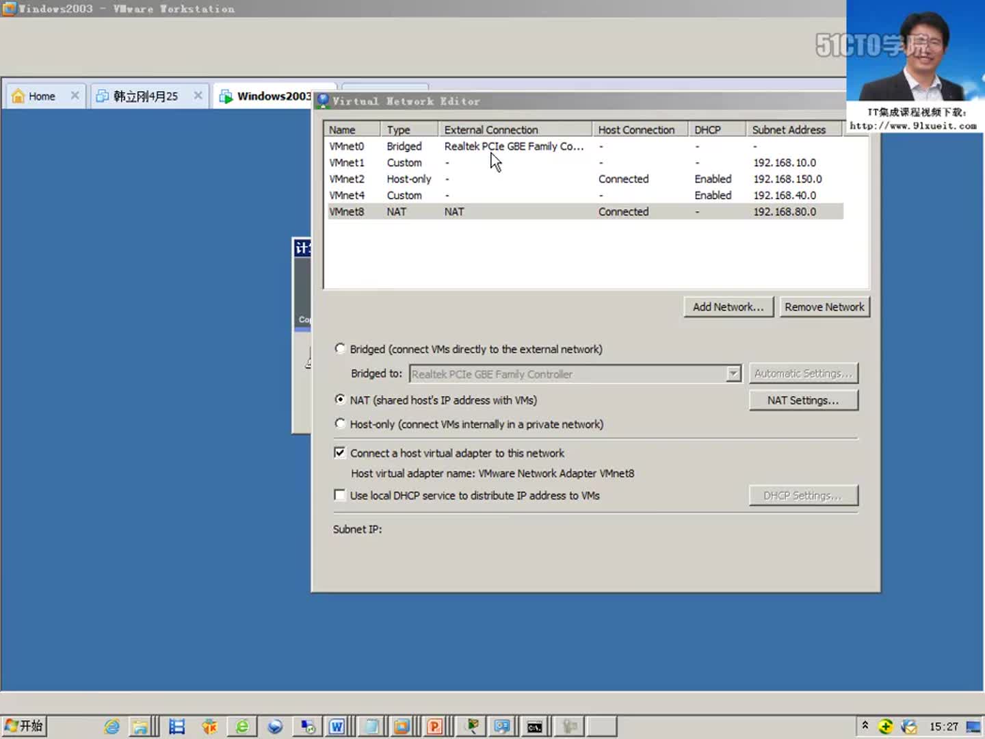Click the Host-only type cell

(x=409, y=179)
